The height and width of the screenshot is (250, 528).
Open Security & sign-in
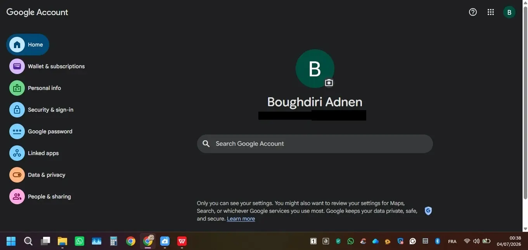click(x=42, y=110)
